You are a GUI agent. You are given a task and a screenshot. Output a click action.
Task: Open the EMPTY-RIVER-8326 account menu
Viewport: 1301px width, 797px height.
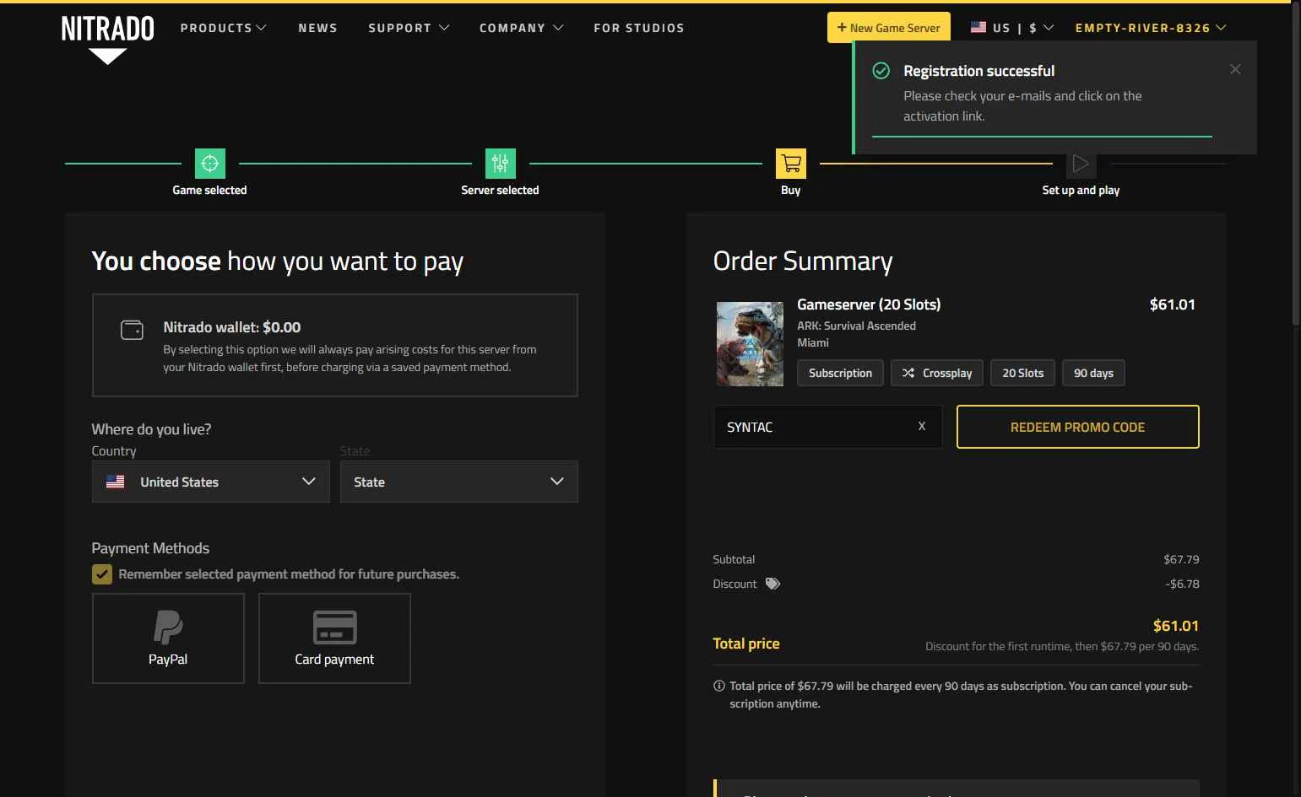click(1151, 28)
